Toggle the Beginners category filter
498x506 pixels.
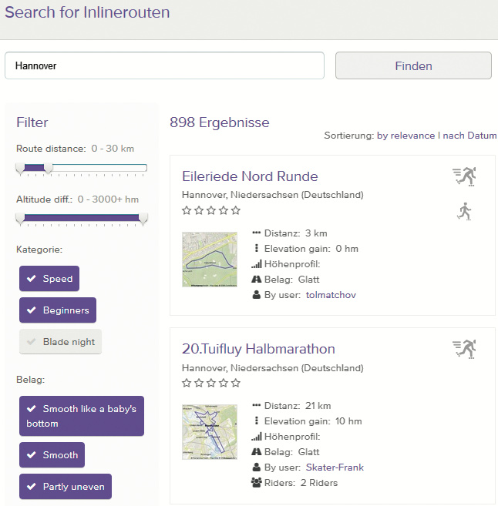pyautogui.click(x=58, y=310)
